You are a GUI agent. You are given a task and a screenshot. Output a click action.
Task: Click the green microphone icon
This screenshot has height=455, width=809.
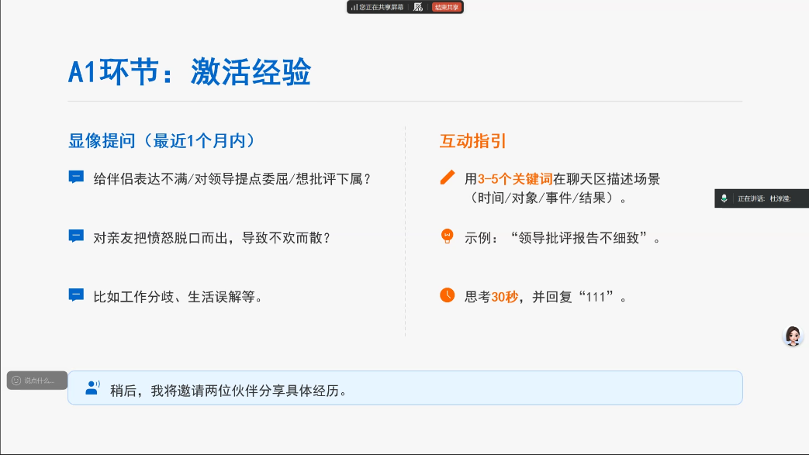[x=724, y=198]
